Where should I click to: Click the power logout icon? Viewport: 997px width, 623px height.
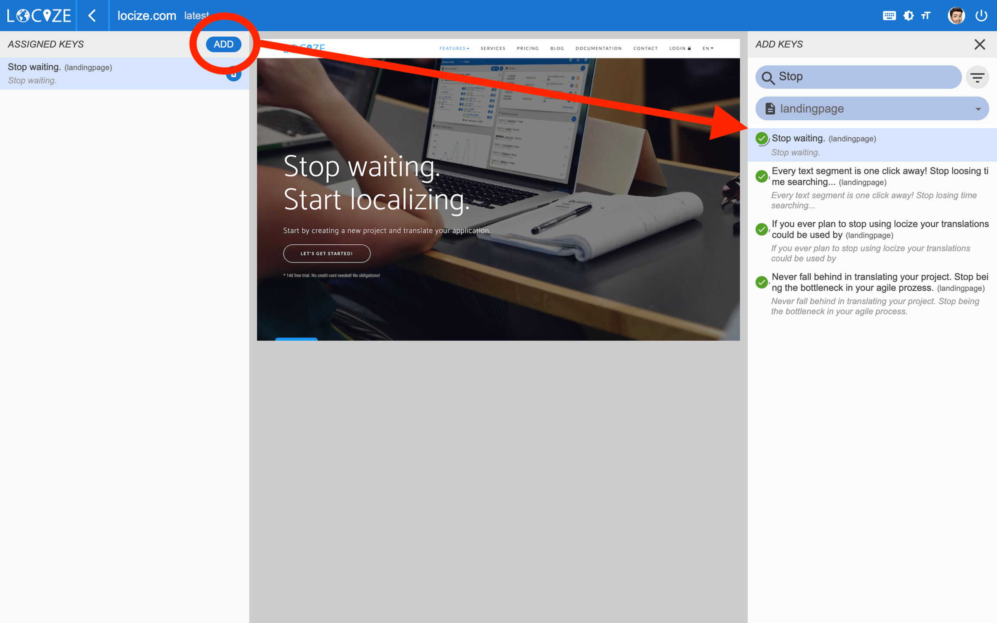coord(981,16)
